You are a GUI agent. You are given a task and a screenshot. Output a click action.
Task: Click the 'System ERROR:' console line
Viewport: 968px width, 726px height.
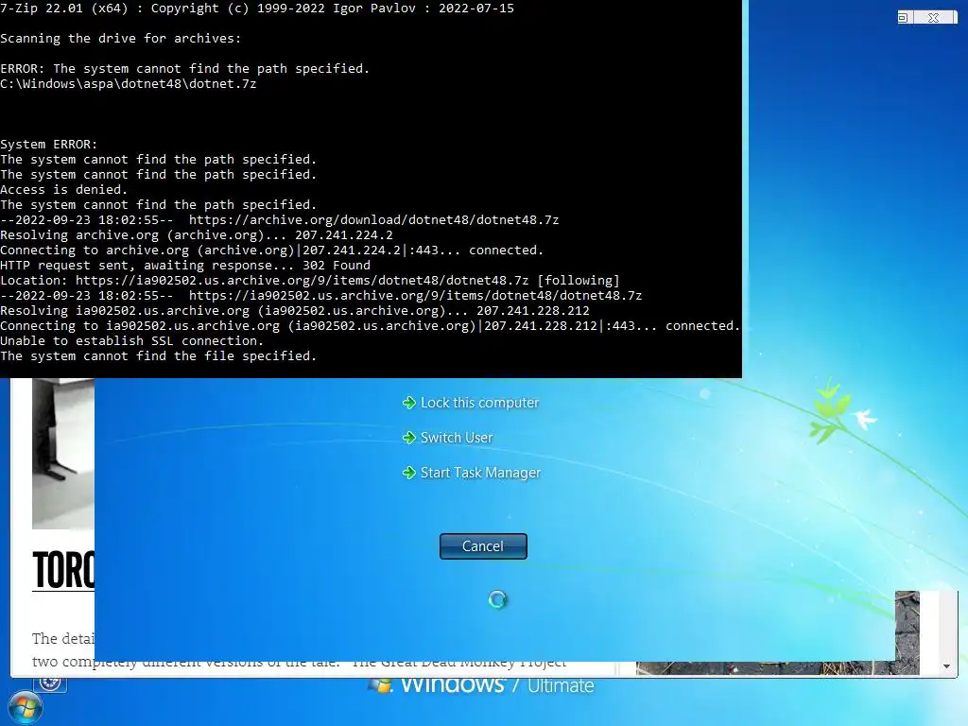tap(49, 145)
